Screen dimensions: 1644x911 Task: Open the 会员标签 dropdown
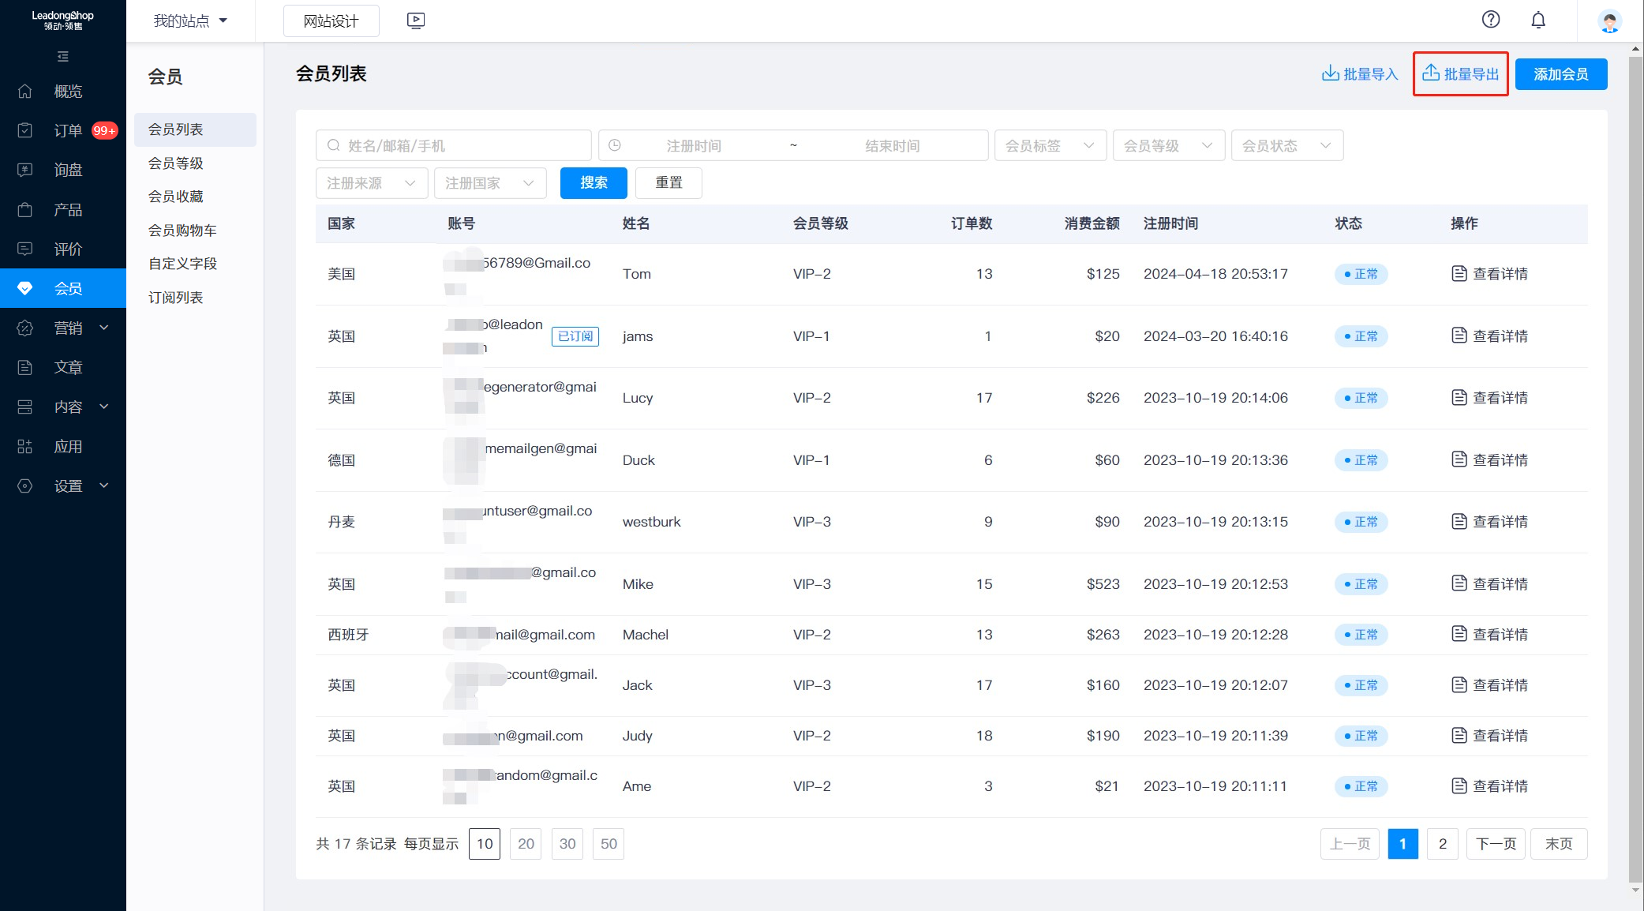(1050, 146)
